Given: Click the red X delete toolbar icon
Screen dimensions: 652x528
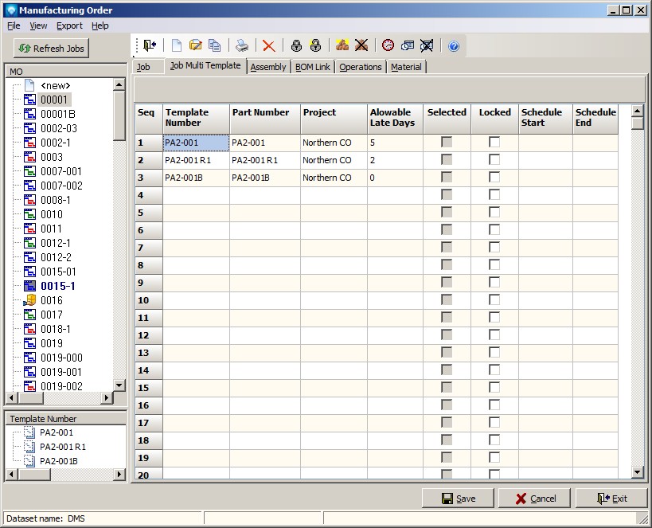Looking at the screenshot, I should (269, 46).
